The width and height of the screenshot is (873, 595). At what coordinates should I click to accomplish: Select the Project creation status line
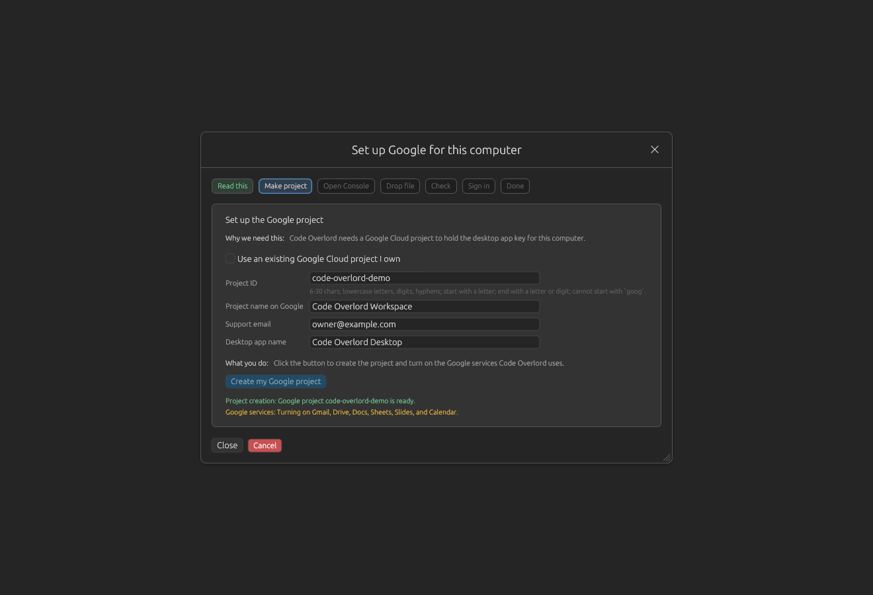tap(320, 401)
